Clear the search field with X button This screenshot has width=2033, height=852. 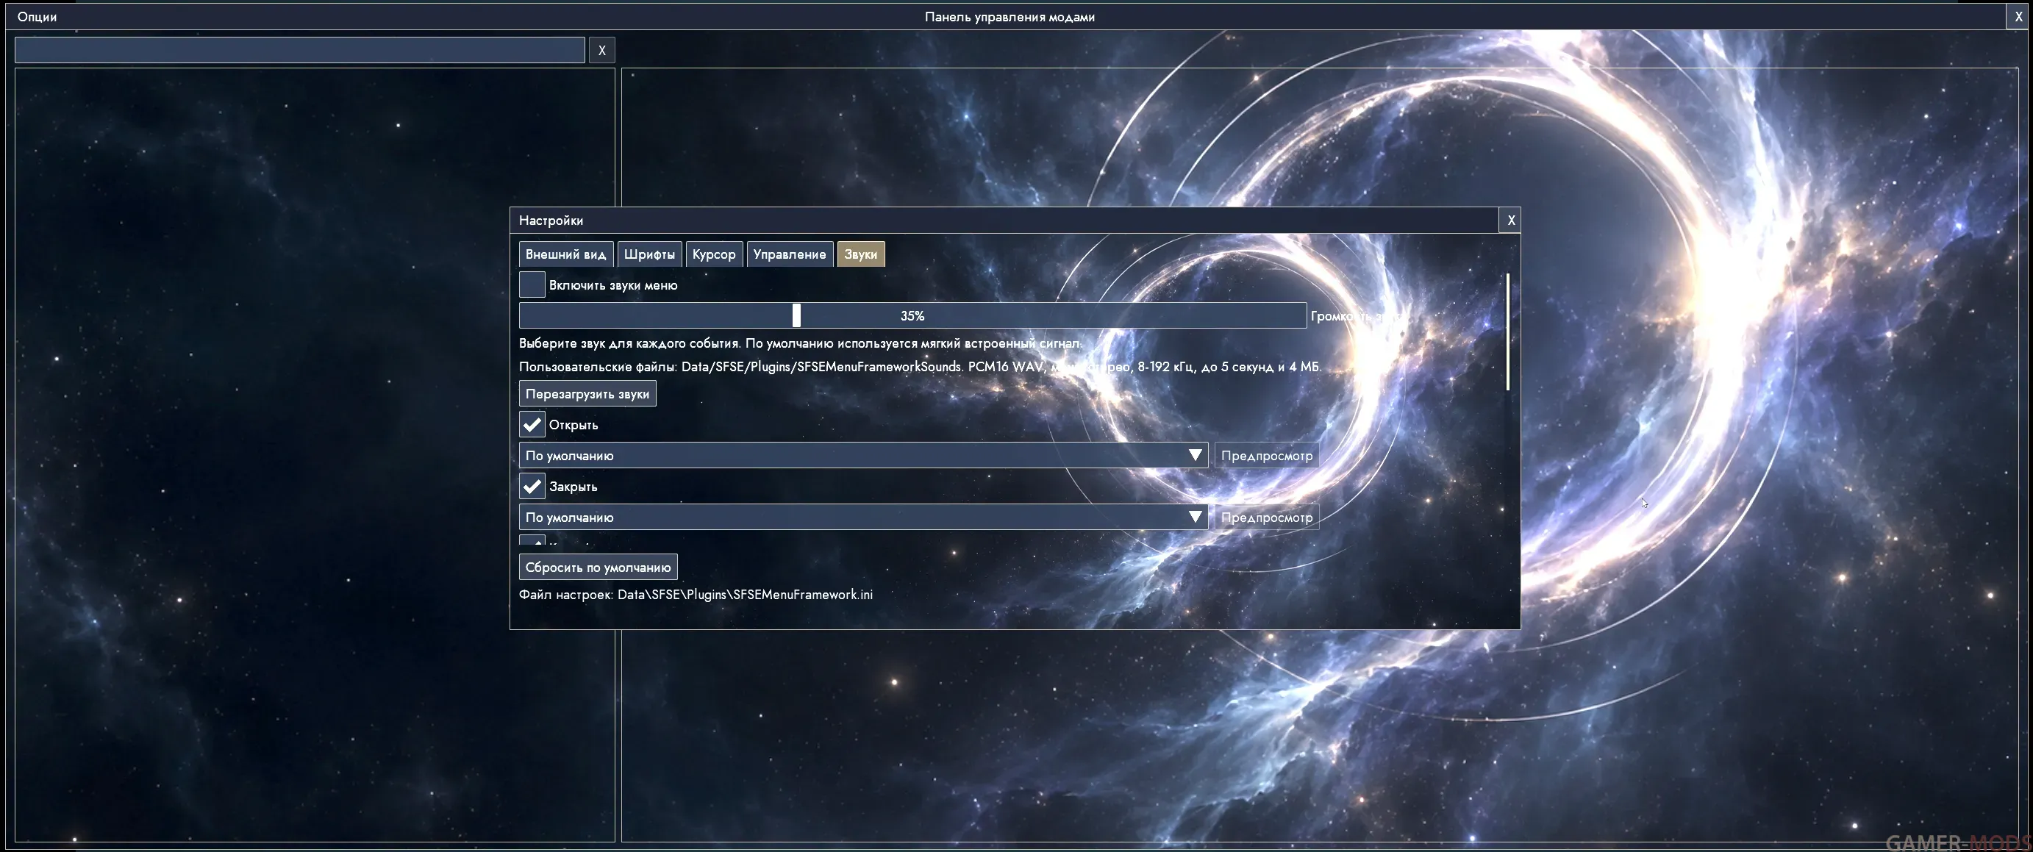[601, 51]
